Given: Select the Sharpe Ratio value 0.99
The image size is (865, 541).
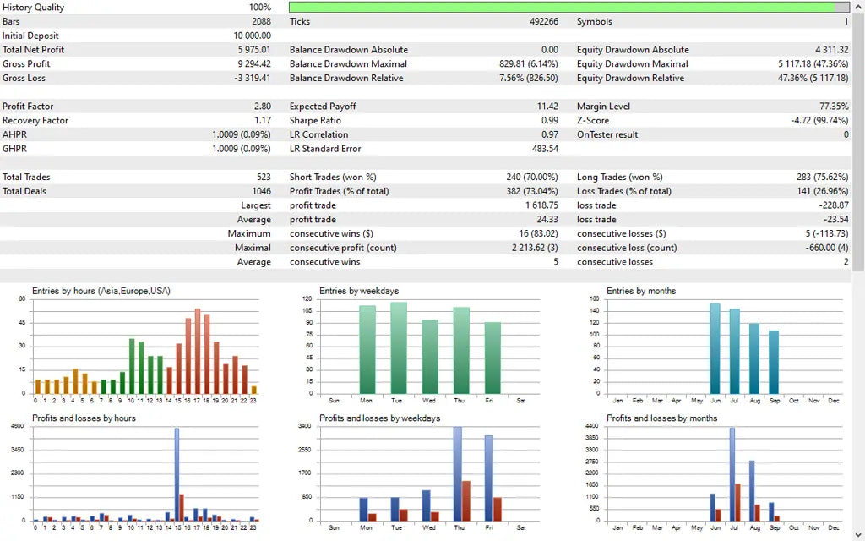Looking at the screenshot, I should tap(550, 120).
